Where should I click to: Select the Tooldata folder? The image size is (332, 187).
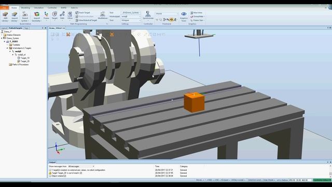point(16,45)
